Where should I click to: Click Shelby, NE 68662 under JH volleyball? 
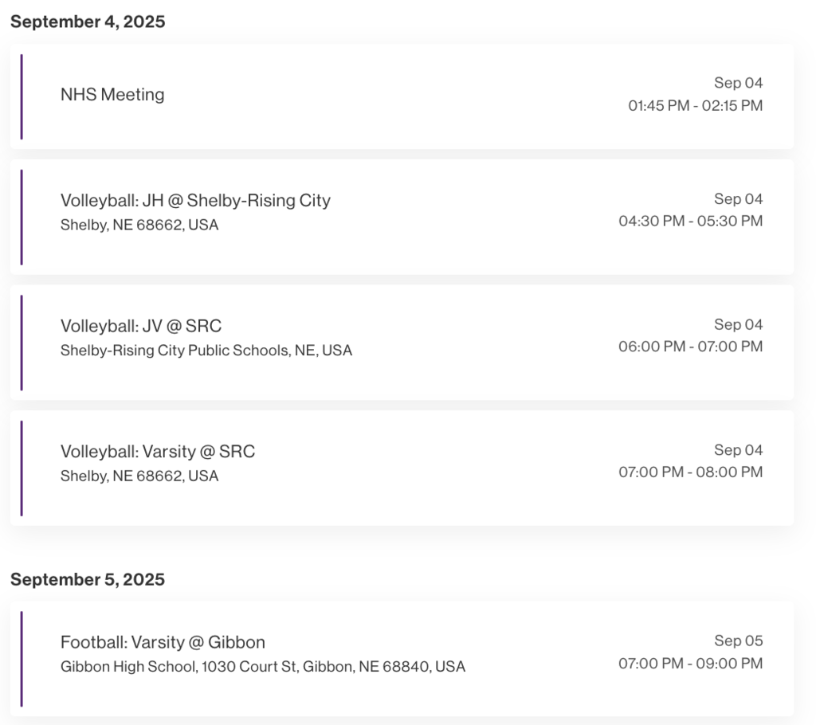point(139,225)
